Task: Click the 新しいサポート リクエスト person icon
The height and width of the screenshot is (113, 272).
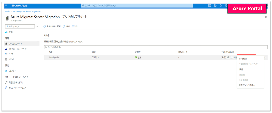Action: click(7, 88)
